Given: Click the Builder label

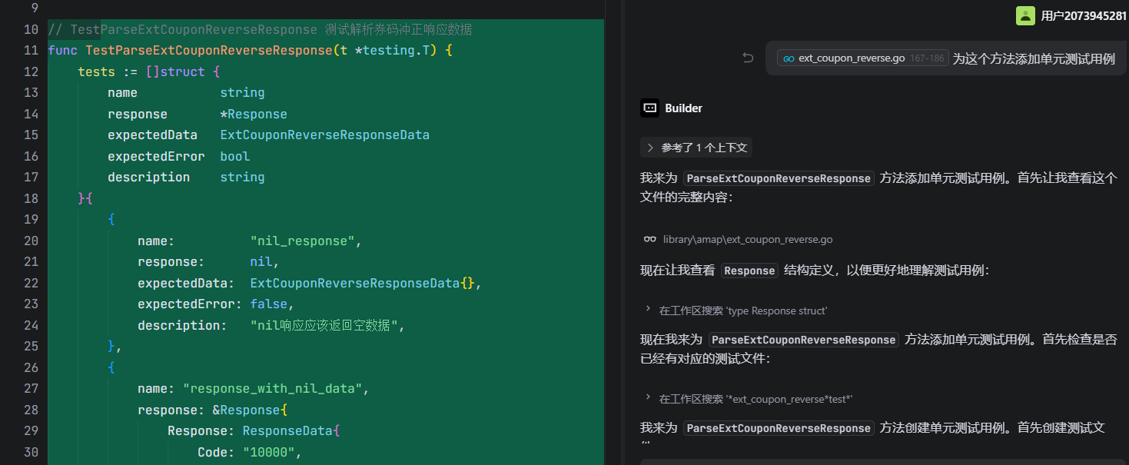Looking at the screenshot, I should click(683, 108).
